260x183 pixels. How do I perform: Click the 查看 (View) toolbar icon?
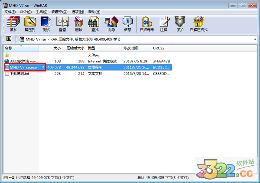click(62, 21)
